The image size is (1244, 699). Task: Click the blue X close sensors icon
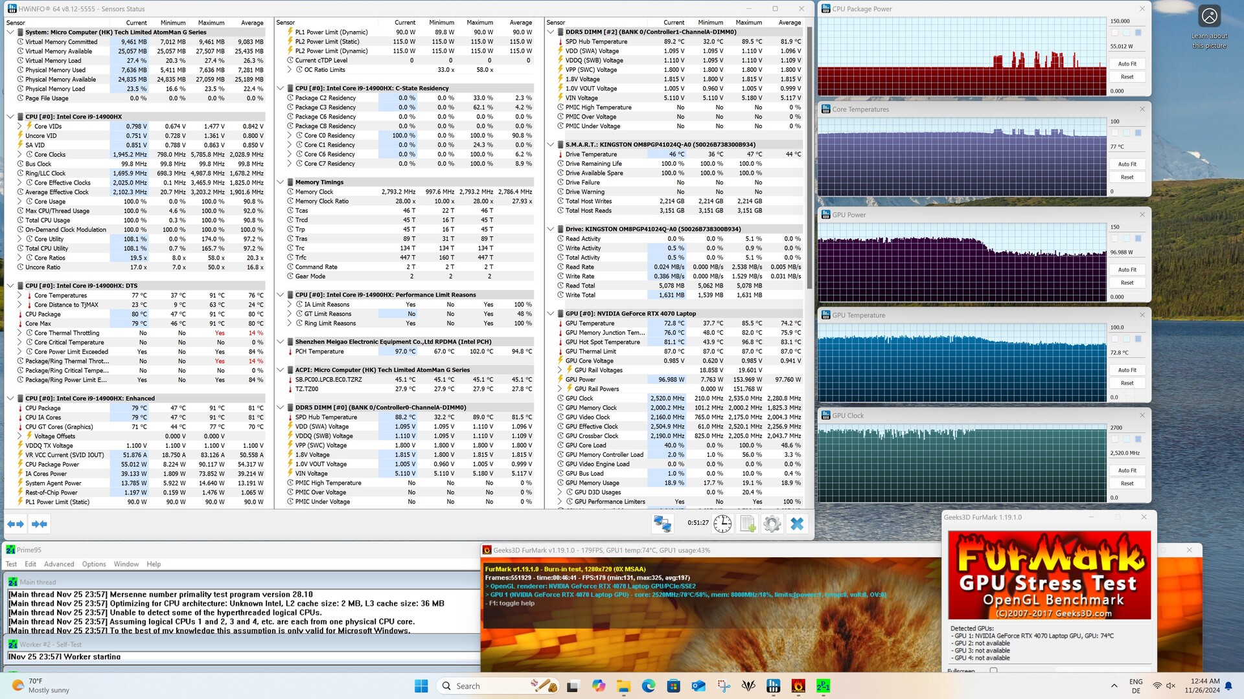point(797,524)
